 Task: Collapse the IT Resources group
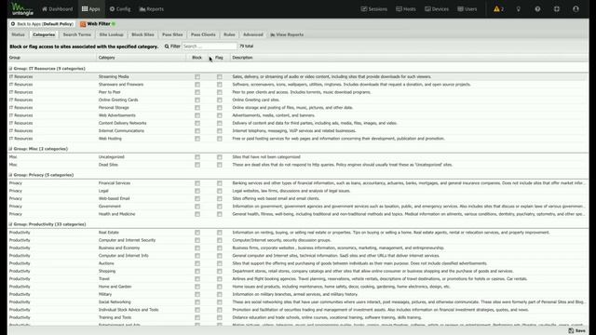pos(10,69)
